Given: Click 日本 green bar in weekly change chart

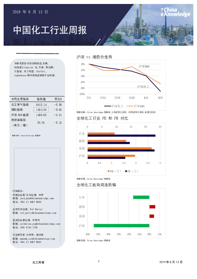Looking at the screenshot, I should (141, 197).
